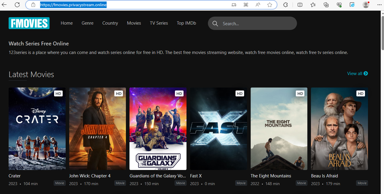Expand the Genre navigation menu
Image resolution: width=384 pixels, height=194 pixels.
(x=87, y=23)
